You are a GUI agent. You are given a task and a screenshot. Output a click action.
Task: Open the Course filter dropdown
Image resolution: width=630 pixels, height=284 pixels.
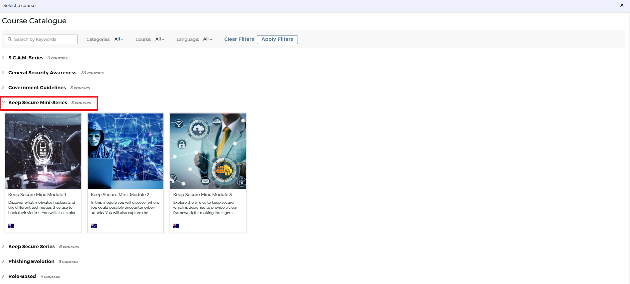(160, 39)
